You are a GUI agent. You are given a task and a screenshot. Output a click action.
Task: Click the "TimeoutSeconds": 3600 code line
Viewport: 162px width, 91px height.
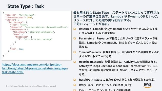[19, 17]
